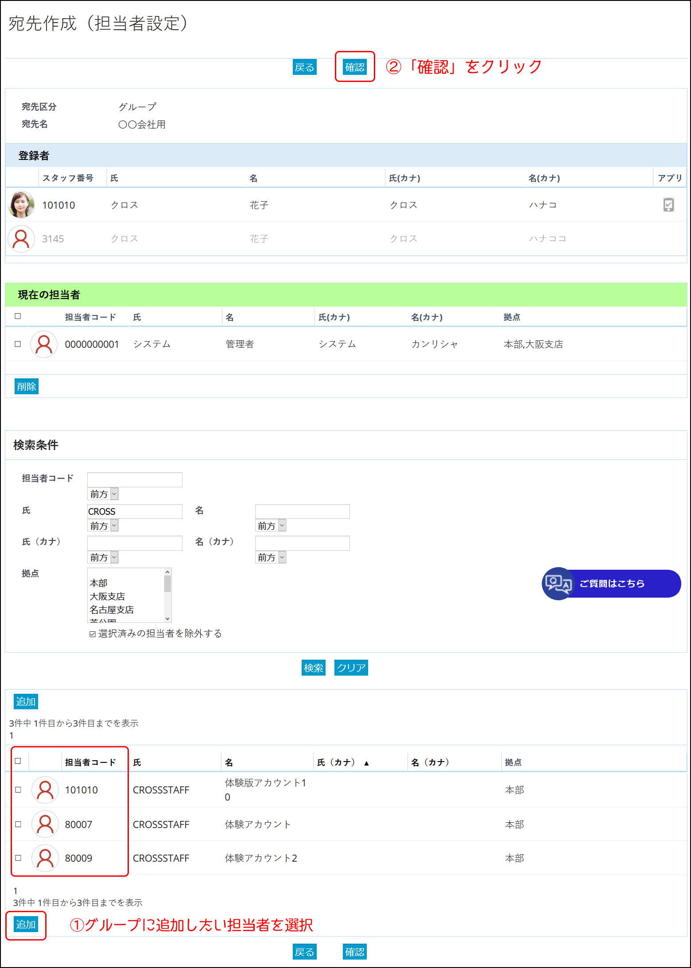Click the app status icon for staff 101010
The width and height of the screenshot is (691, 968).
pos(669,205)
